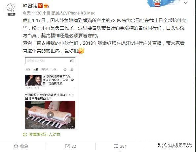Open the IG囚徒 username link
Viewport: 196px width, 152px height.
click(x=30, y=6)
